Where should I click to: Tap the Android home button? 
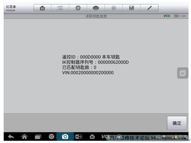[x=24, y=137]
